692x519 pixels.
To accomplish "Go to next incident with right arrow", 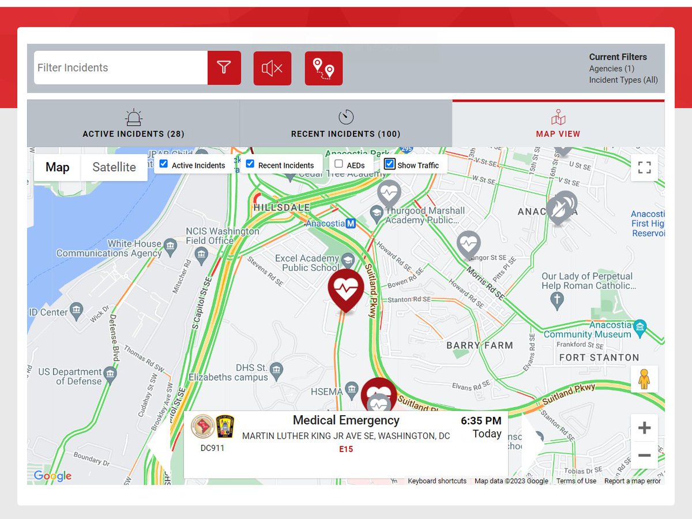I will [532, 444].
